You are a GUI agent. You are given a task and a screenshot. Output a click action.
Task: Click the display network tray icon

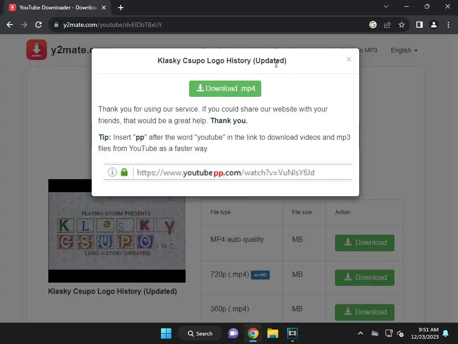(389, 333)
